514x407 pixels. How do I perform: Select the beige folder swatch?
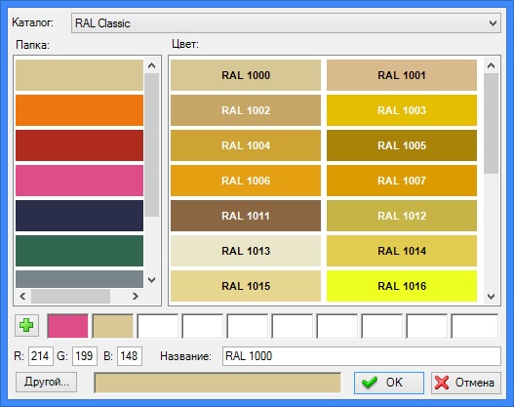pyautogui.click(x=79, y=75)
